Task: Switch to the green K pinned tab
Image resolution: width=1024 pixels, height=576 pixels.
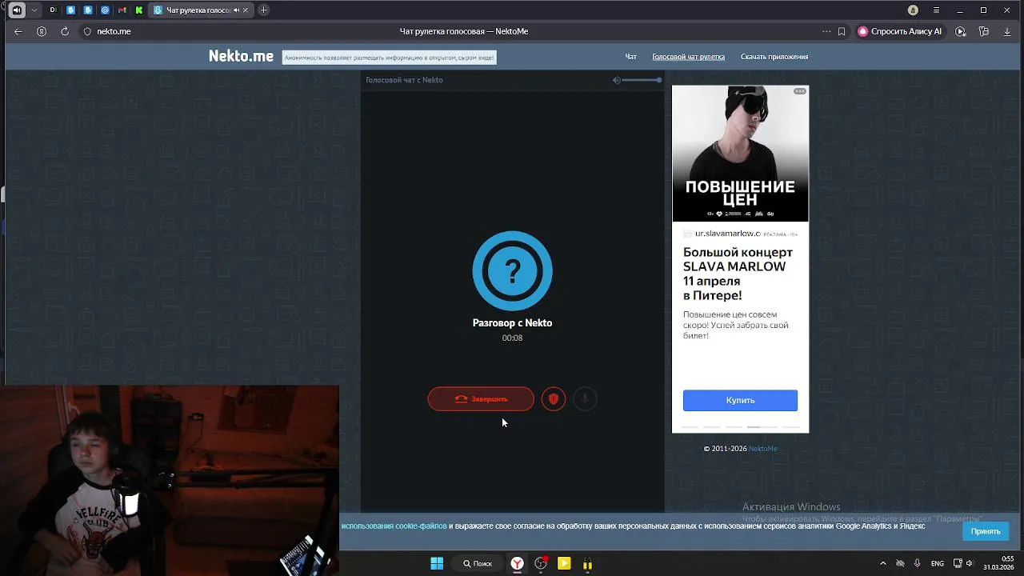Action: pyautogui.click(x=139, y=10)
